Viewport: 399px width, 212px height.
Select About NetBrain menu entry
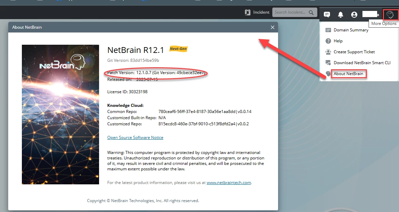pyautogui.click(x=348, y=74)
